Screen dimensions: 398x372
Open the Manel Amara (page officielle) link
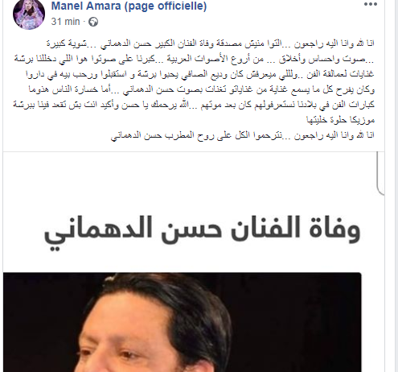[x=129, y=6]
